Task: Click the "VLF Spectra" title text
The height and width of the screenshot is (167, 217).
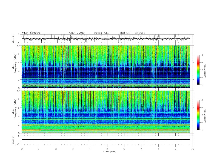Action: (31, 33)
